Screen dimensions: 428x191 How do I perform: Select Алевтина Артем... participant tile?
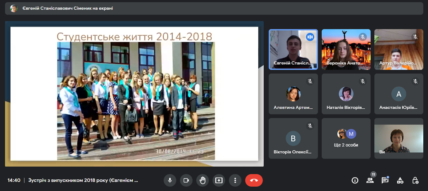point(293,94)
